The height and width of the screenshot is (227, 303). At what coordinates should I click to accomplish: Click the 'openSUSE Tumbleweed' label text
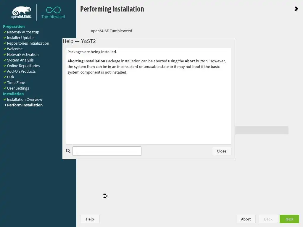(112, 31)
